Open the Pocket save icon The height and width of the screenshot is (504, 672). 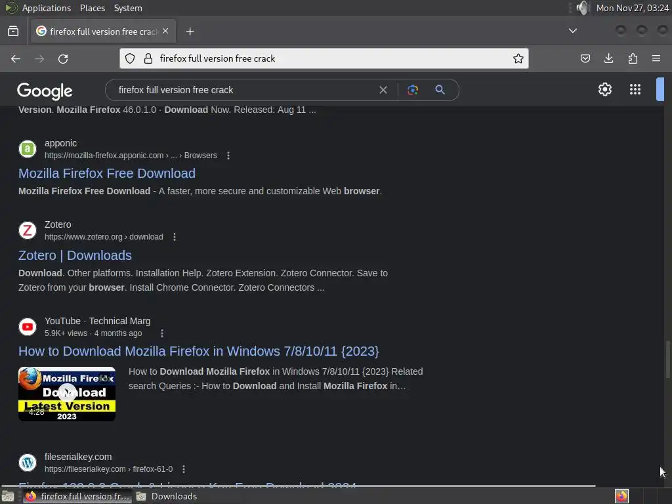(585, 58)
